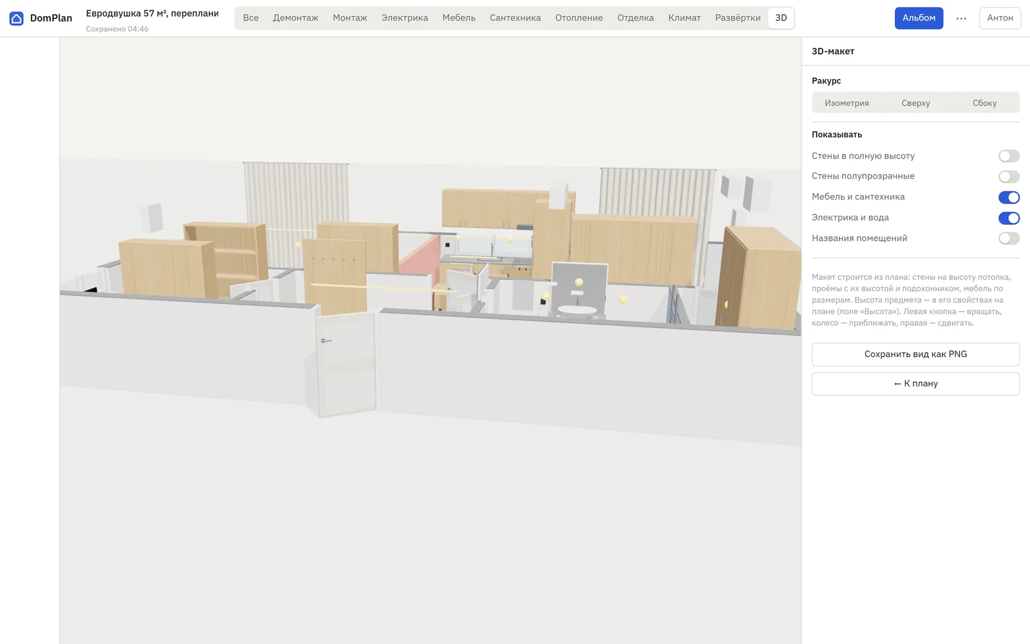Open the 'Развёртки' tab
The height and width of the screenshot is (644, 1030).
[738, 18]
